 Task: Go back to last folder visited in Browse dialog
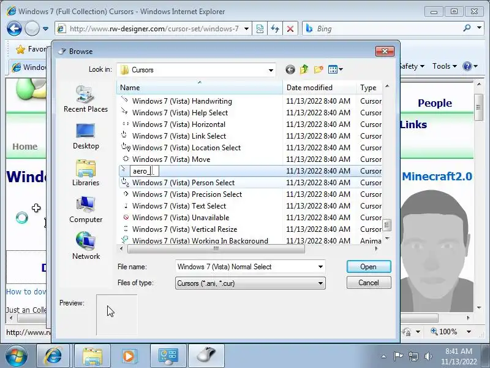pyautogui.click(x=290, y=69)
